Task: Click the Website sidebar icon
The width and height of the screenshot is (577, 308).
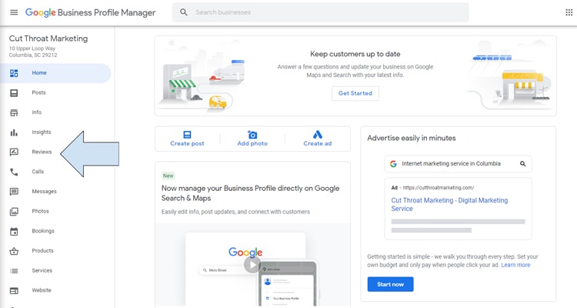Action: point(14,290)
